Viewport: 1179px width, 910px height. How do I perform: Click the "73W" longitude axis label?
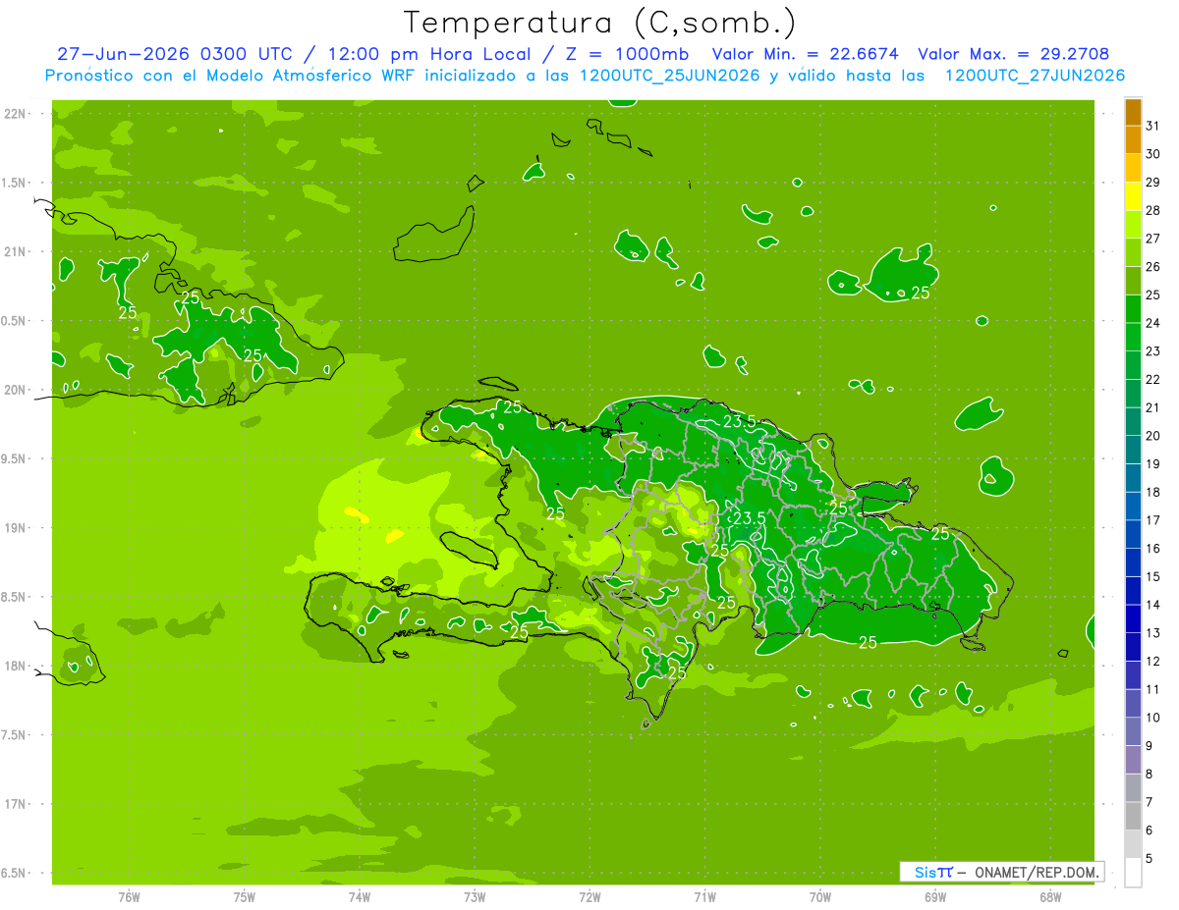pyautogui.click(x=475, y=896)
